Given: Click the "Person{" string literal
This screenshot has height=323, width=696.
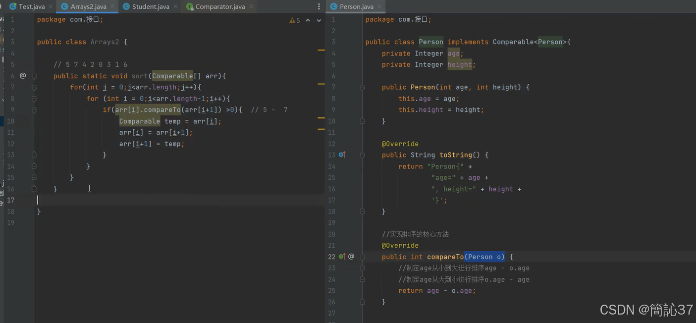Looking at the screenshot, I should coord(445,166).
